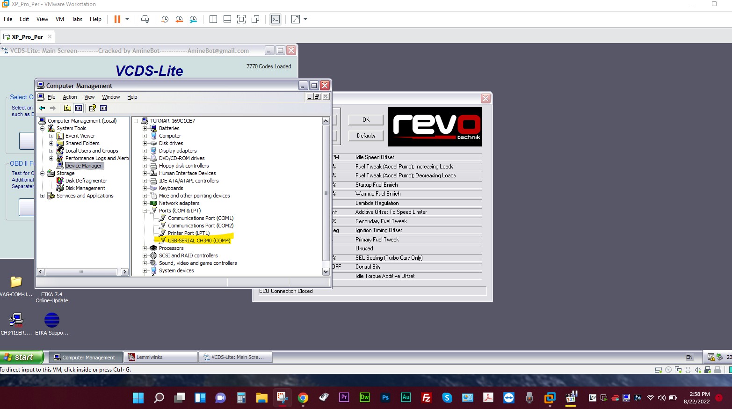Open the VMware Tabs menu
This screenshot has width=732, height=409.
click(x=77, y=19)
